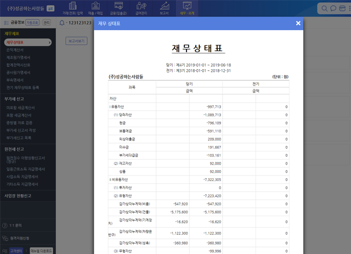Screen dimensions: 351x254
Task: Close the 재무 상태표 dialog
Action: (x=298, y=23)
